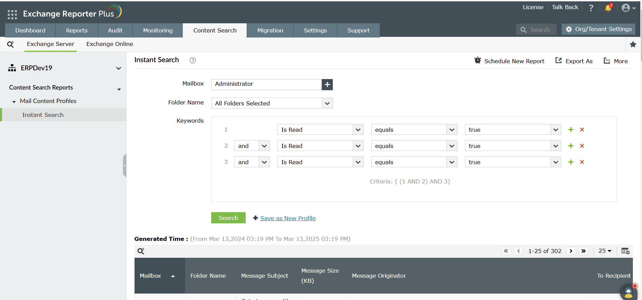642x300 pixels.
Task: Change rows per page from 25
Action: pos(605,251)
